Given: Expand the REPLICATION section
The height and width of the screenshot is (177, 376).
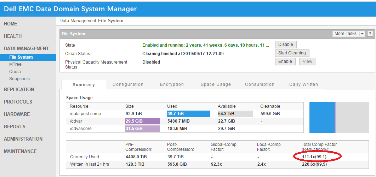Looking at the screenshot, I should click(19, 89).
